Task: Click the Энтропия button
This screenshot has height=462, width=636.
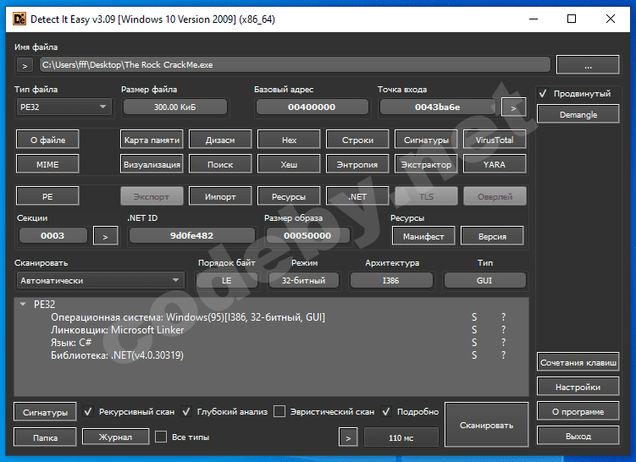Action: (x=357, y=164)
